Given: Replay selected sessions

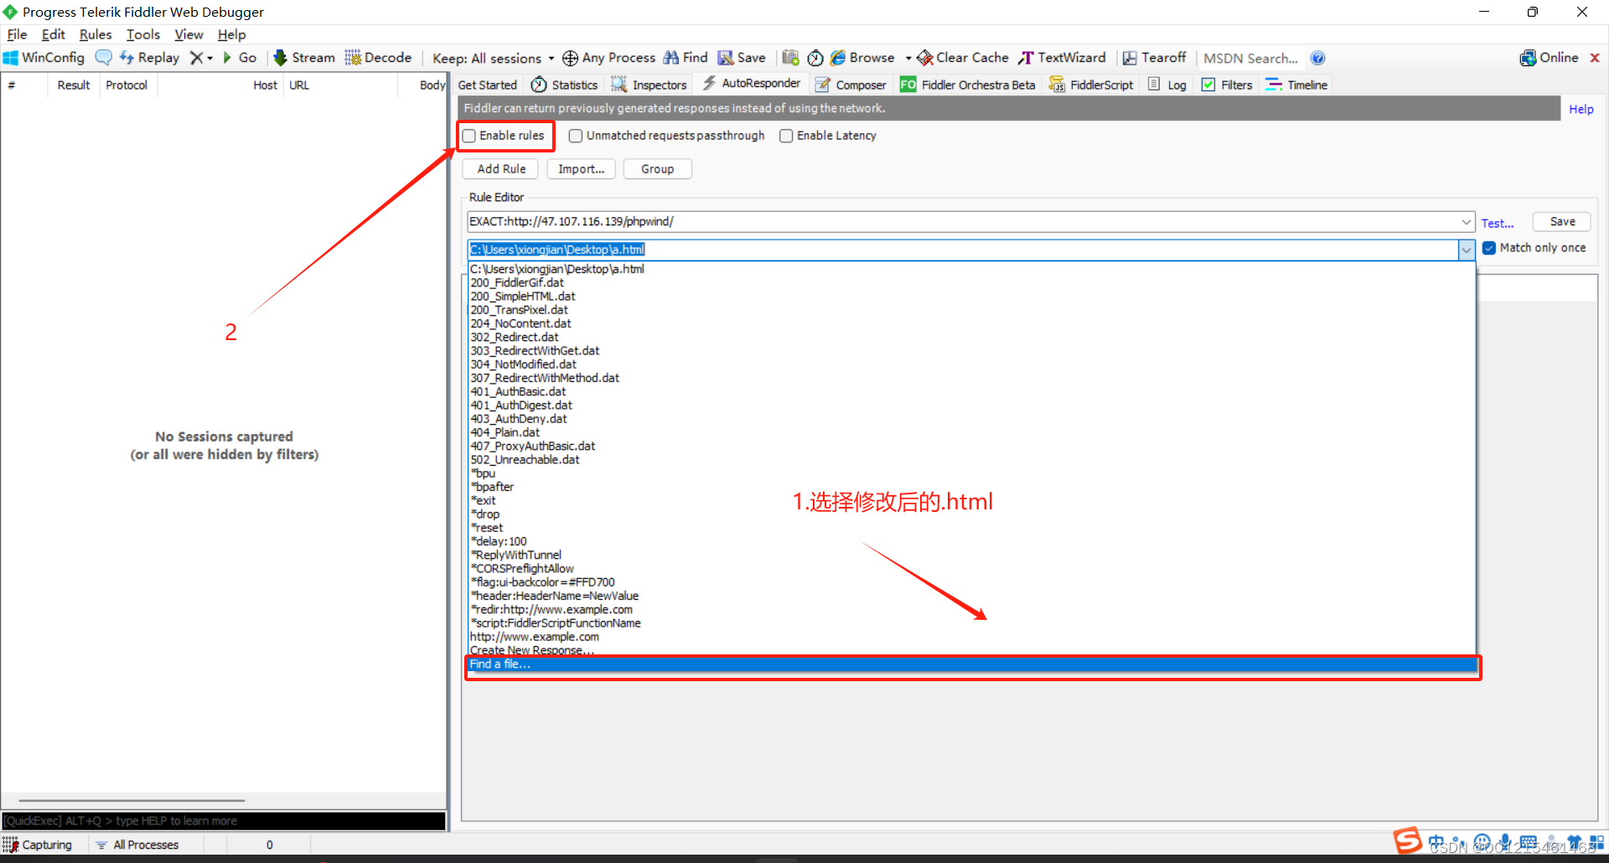Looking at the screenshot, I should tap(149, 58).
